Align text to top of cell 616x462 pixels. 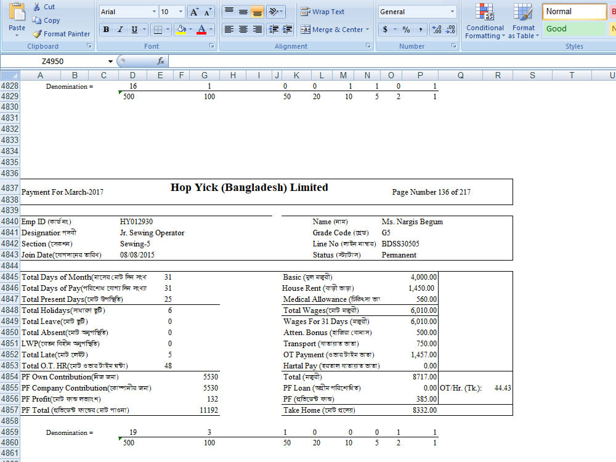click(x=229, y=12)
